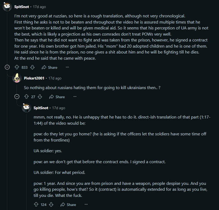Open more options on the top comment
The height and width of the screenshot is (210, 219).
67,67
